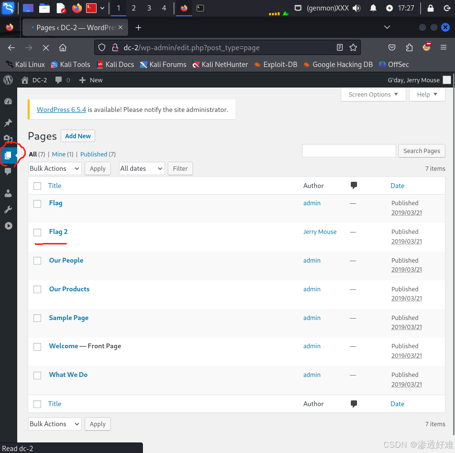Open bottom Bulk Actions dropdown
The image size is (455, 453).
55,424
